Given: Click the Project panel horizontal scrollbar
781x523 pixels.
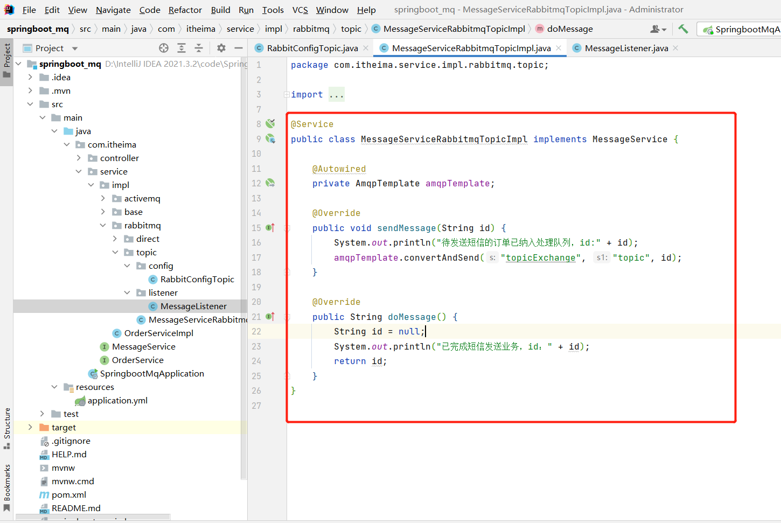Looking at the screenshot, I should pos(93,518).
